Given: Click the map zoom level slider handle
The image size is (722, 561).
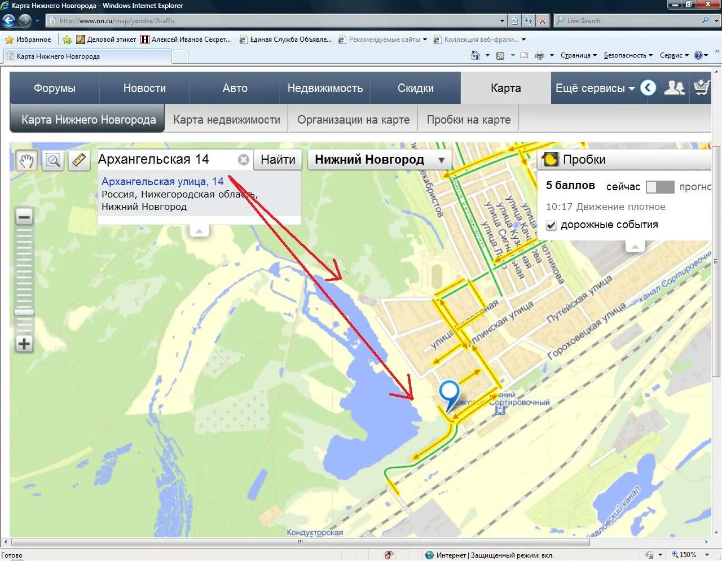Looking at the screenshot, I should 24,312.
